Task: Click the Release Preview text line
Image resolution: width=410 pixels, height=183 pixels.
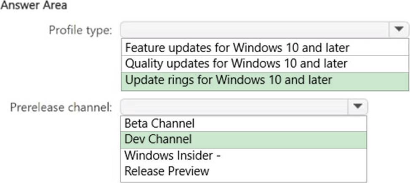Action: [x=167, y=171]
